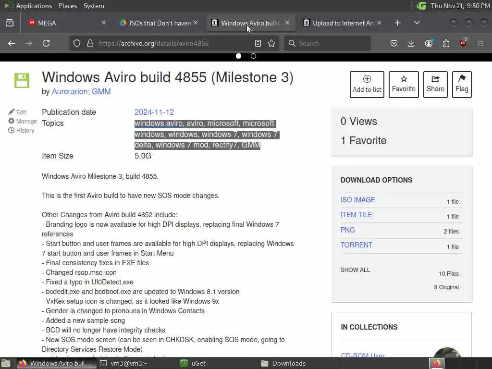This screenshot has height=369, width=492.
Task: Expand the PNG download option
Action: point(348,230)
